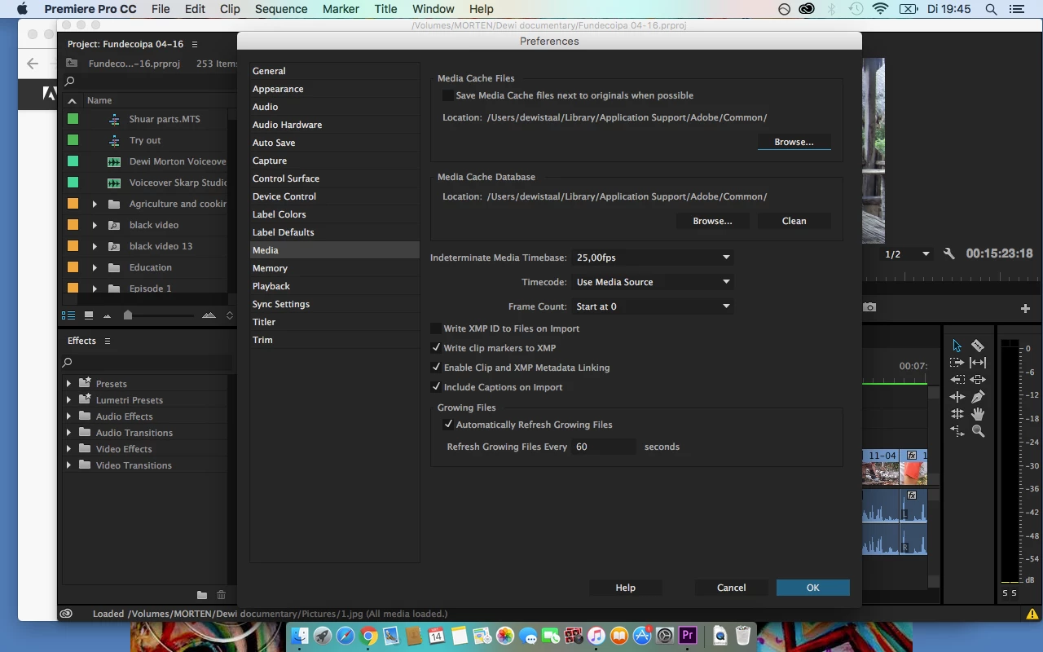Cancel the Preferences dialog
This screenshot has height=652, width=1043.
tap(731, 588)
